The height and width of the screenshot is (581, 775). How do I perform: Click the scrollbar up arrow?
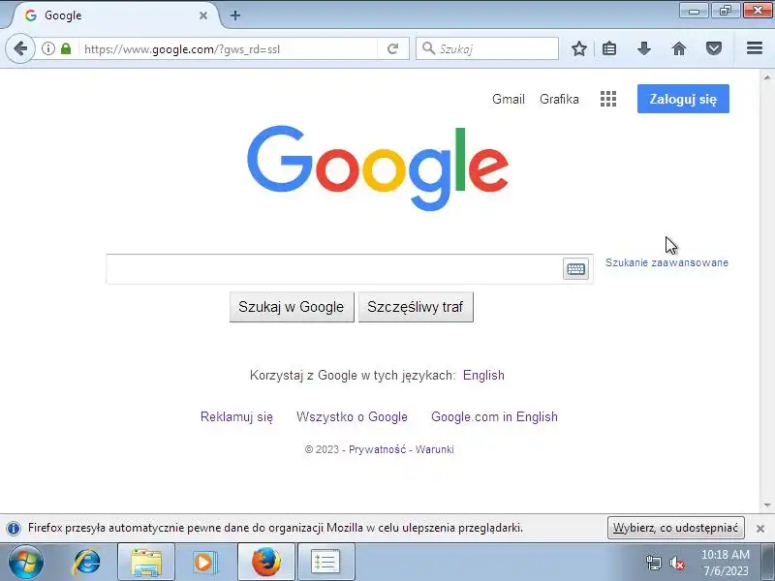click(x=767, y=77)
